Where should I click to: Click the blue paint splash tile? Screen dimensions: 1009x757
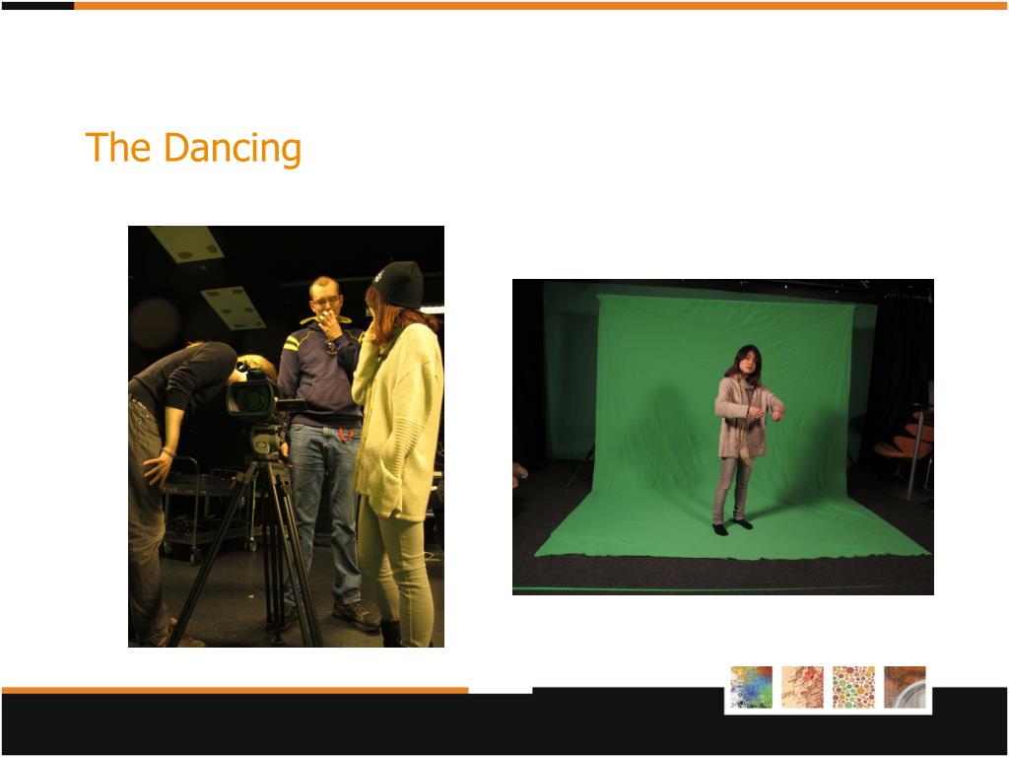point(751,687)
